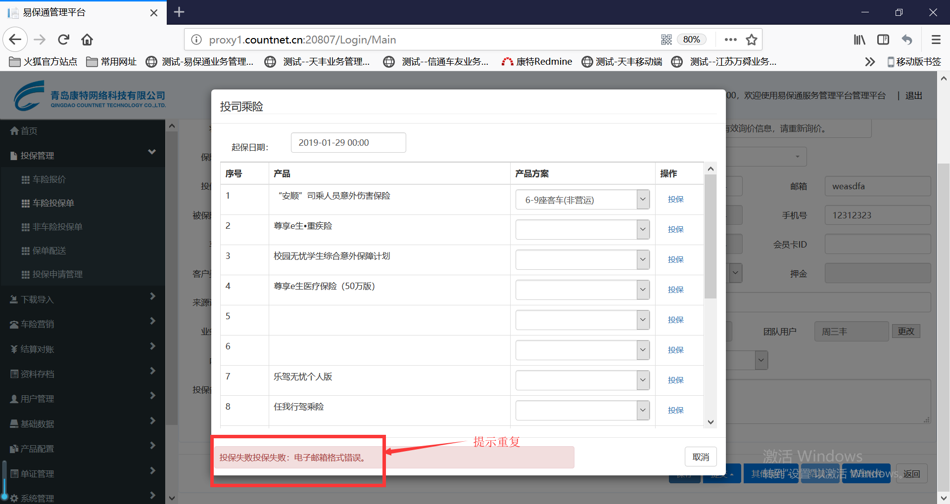Open the QR code icon in address bar
Screen dimensions: 950x504
(x=666, y=40)
